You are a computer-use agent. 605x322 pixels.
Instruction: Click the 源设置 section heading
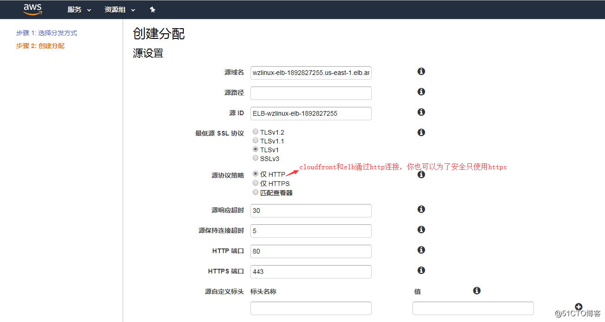pos(148,53)
